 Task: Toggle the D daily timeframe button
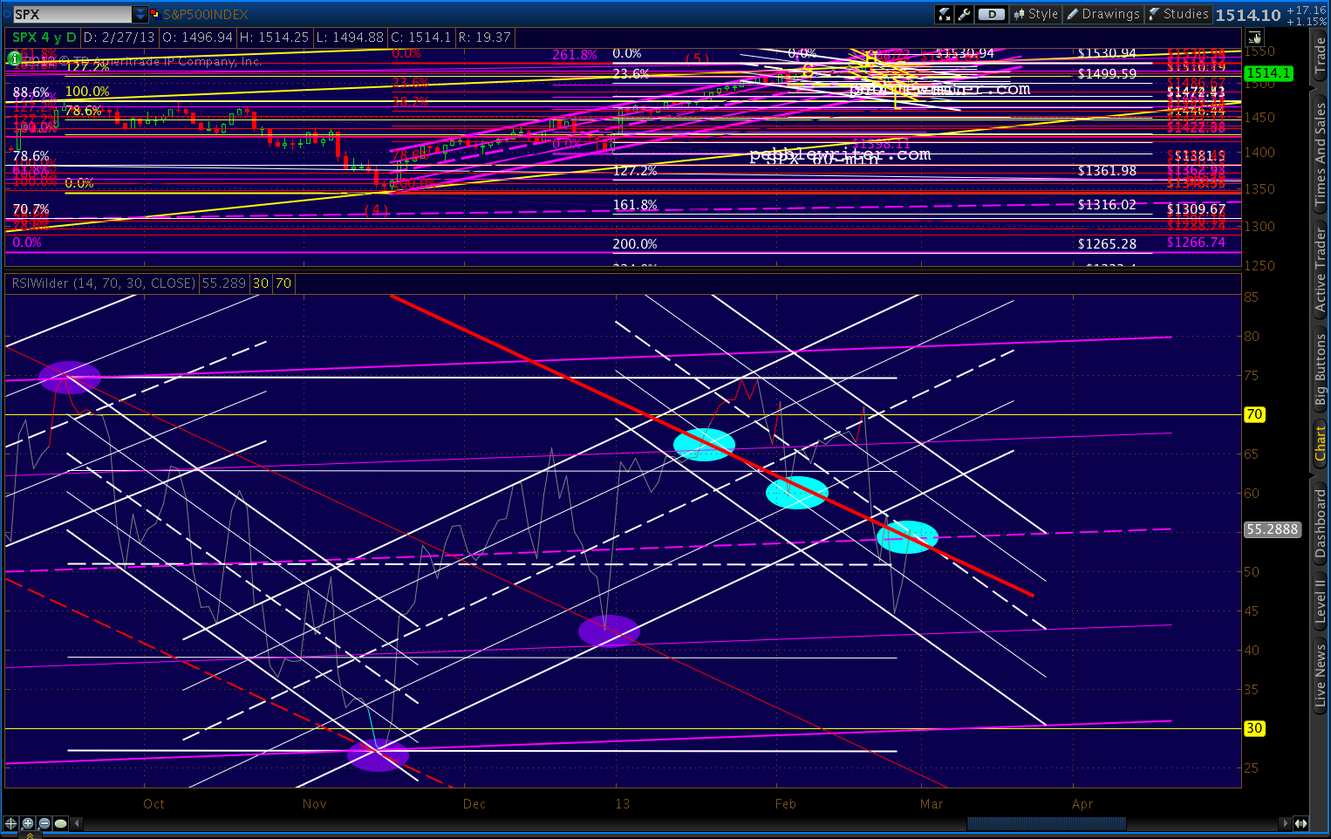(x=991, y=14)
